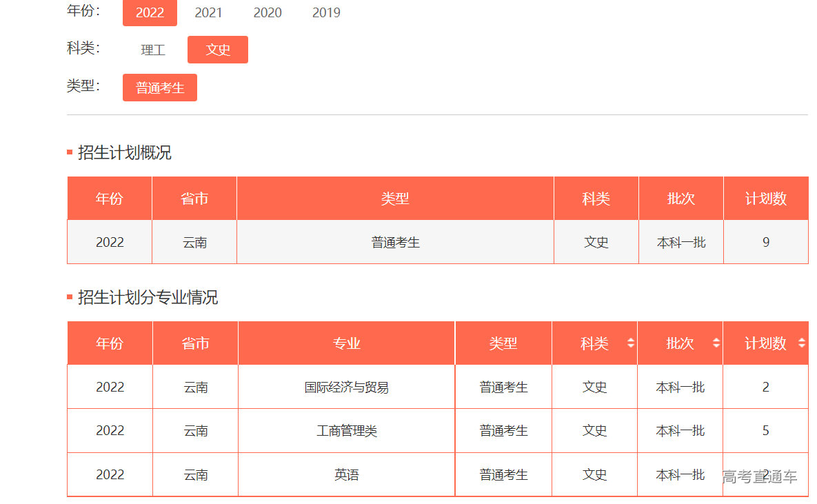Sort by 科类 using its sort arrows
This screenshot has height=504, width=817.
[630, 343]
